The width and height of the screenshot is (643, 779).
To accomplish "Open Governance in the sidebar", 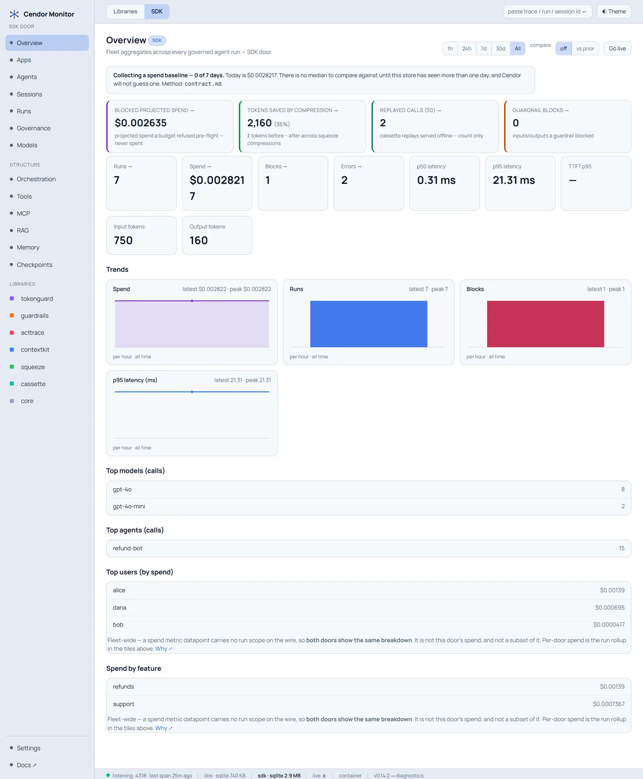I will 47,128.
